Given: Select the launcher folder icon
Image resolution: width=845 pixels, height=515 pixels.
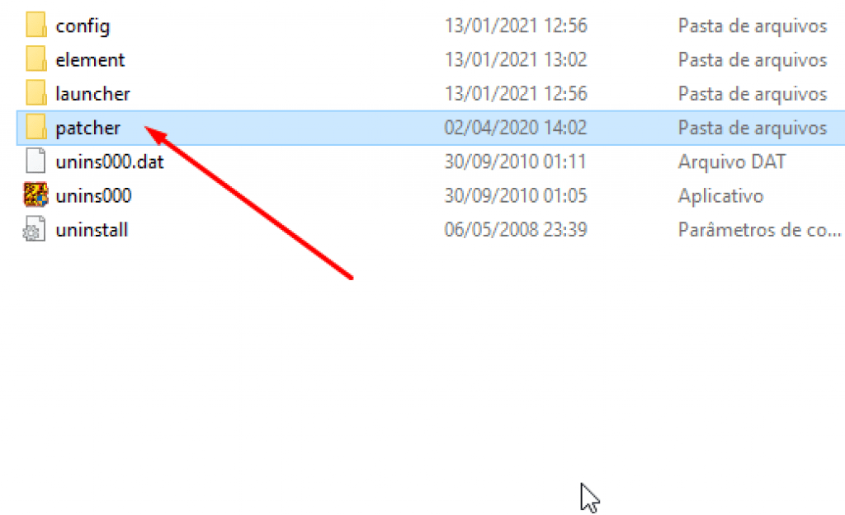Looking at the screenshot, I should (x=35, y=93).
